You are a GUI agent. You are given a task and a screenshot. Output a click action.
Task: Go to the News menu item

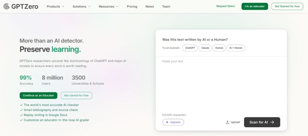click(150, 7)
